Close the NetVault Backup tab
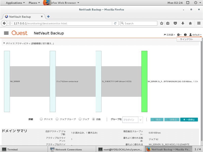203x152 pixels. [x=42, y=17]
